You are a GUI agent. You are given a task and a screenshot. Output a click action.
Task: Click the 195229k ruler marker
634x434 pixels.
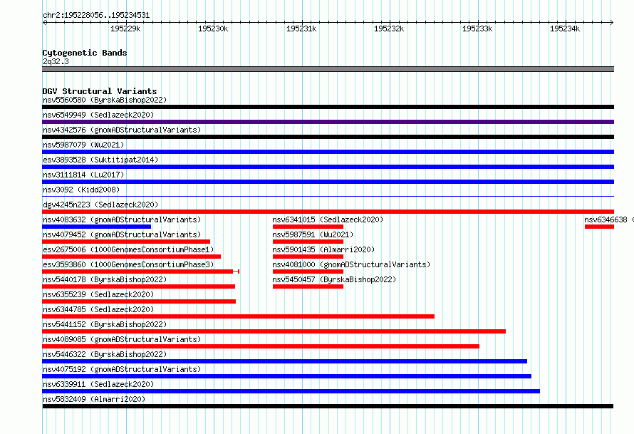tap(125, 29)
